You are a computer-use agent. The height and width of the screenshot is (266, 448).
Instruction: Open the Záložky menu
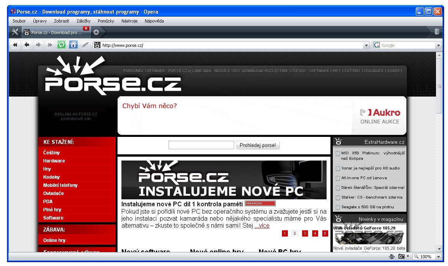point(83,21)
